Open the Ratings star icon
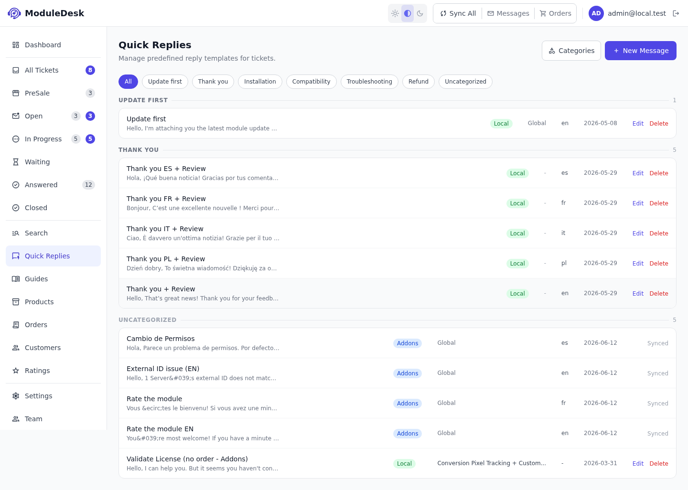688x490 pixels. [x=16, y=371]
